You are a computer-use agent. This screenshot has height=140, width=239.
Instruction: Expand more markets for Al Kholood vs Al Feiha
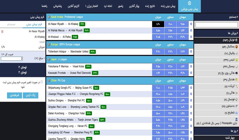(191, 37)
